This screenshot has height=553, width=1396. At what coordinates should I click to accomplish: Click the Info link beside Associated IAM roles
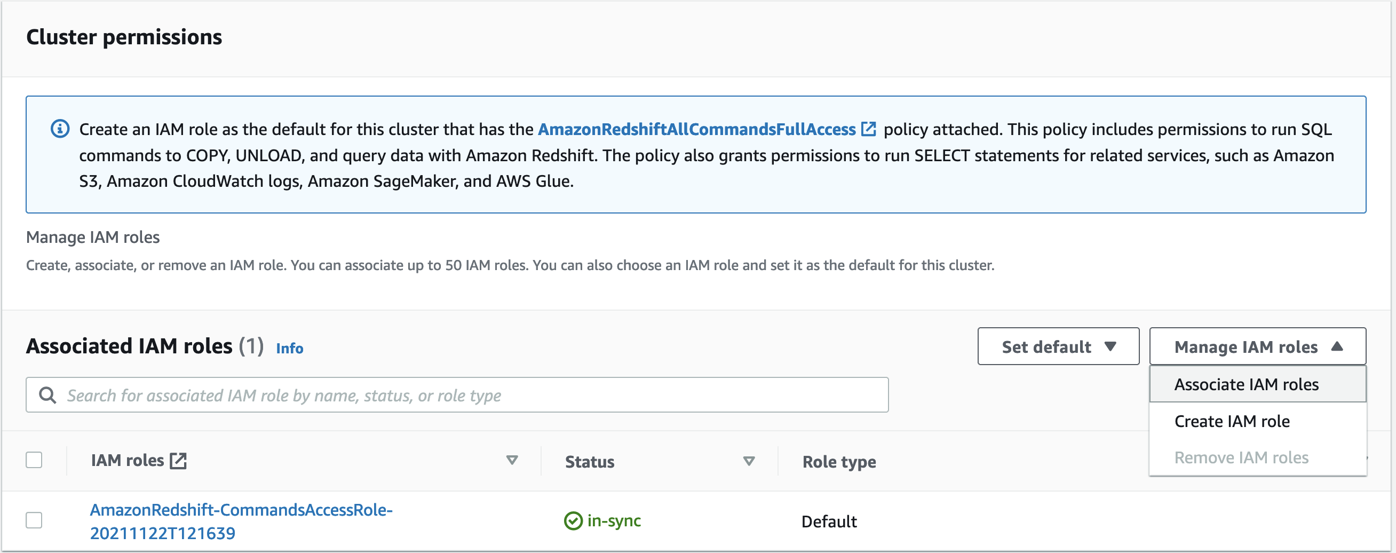pyautogui.click(x=289, y=348)
